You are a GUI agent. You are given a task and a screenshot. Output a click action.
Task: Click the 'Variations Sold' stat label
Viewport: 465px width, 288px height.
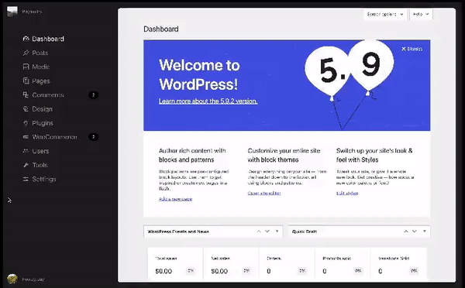(394, 259)
